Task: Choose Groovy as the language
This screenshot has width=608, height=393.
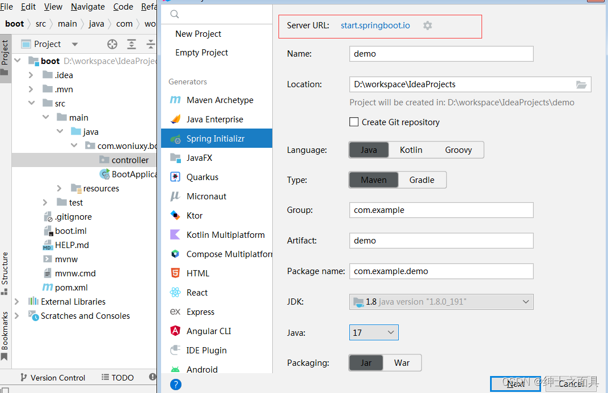Action: (x=458, y=150)
